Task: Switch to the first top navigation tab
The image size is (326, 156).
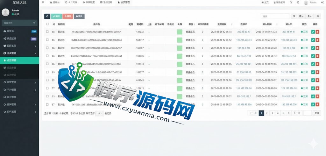Action: click(55, 3)
